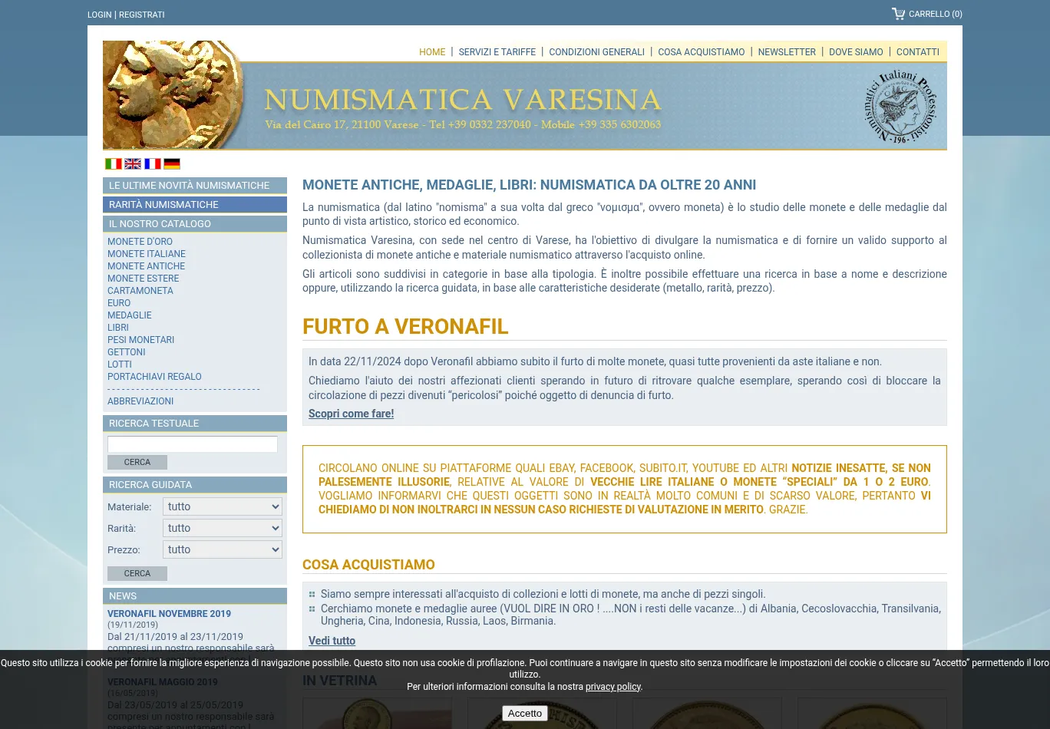Viewport: 1050px width, 729px height.
Task: Go to Servizi e Tariffe menu item
Action: (x=497, y=52)
